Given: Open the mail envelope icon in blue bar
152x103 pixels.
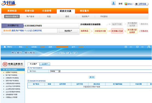Looking at the screenshot, I should [x=126, y=47].
